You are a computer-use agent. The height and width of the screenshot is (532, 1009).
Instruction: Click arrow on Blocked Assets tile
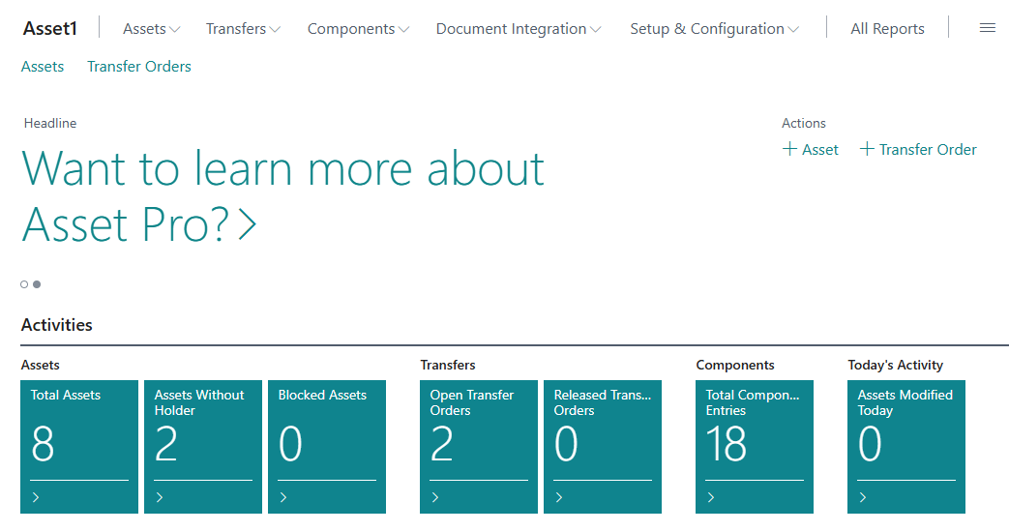pyautogui.click(x=283, y=497)
